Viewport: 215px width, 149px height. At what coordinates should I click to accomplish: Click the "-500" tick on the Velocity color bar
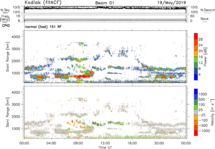coord(203,125)
